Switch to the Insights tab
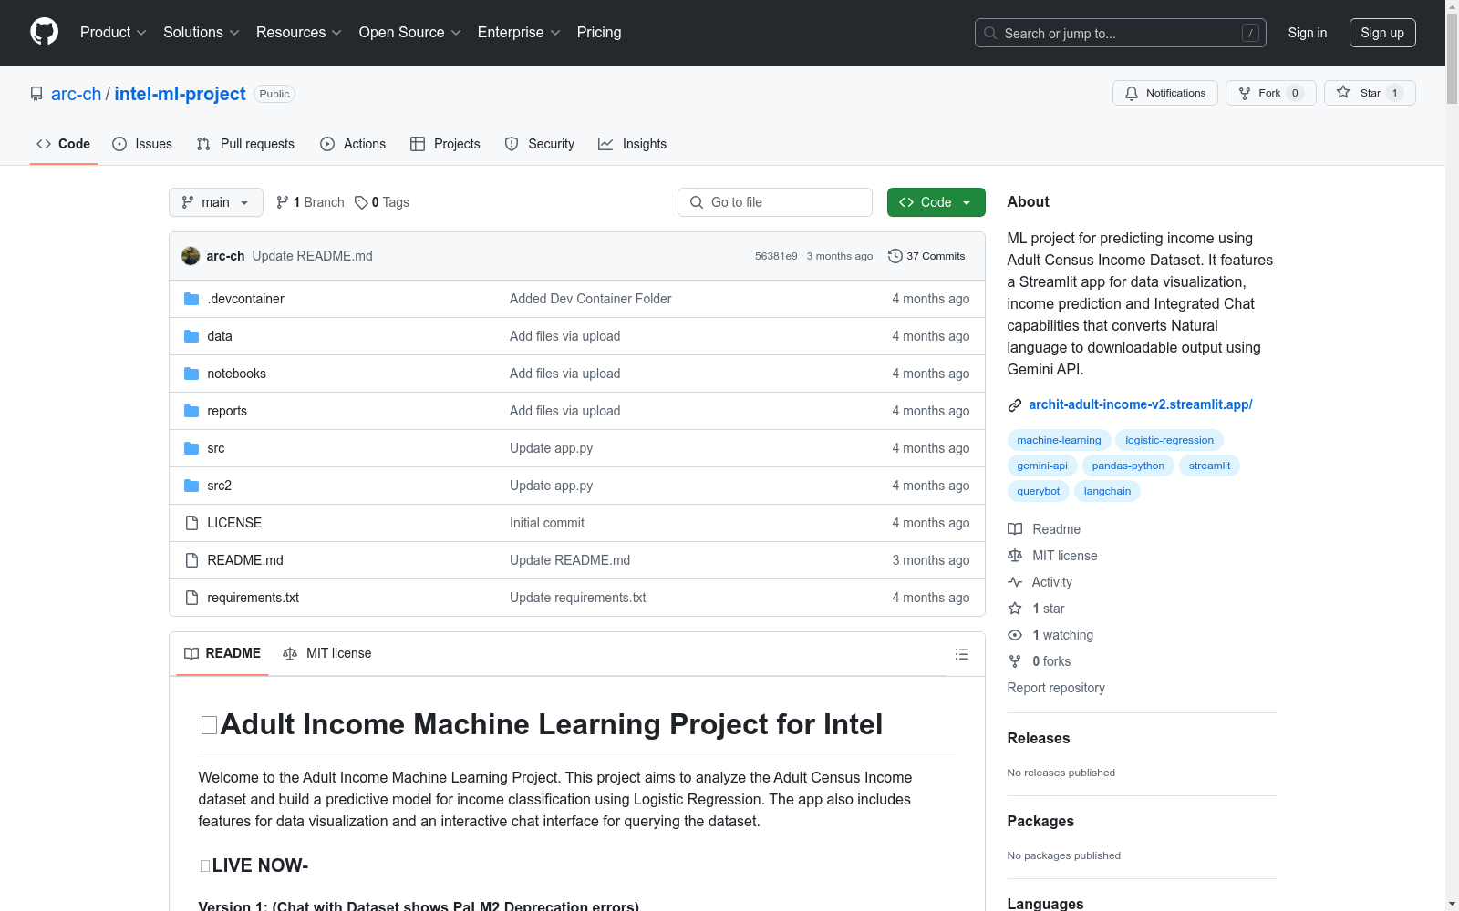The width and height of the screenshot is (1459, 911). (x=632, y=144)
